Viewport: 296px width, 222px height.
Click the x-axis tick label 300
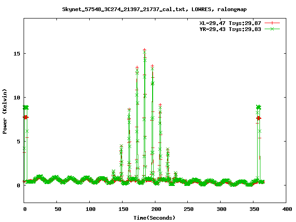222,209
